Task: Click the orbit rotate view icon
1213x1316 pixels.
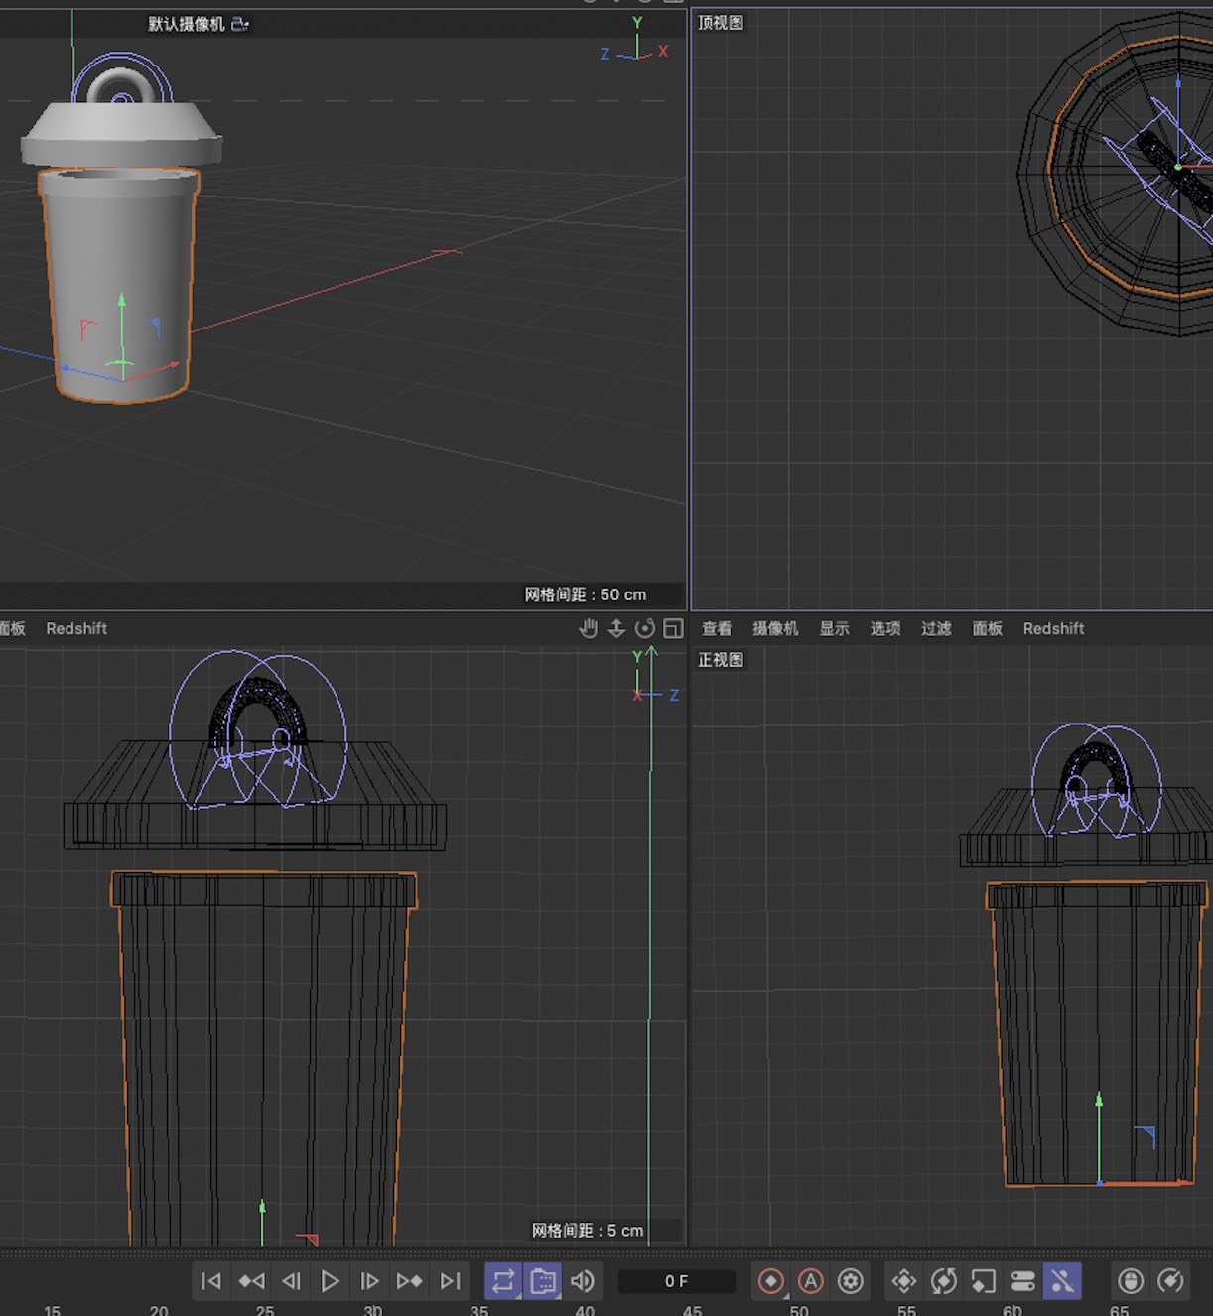Action: pyautogui.click(x=645, y=628)
